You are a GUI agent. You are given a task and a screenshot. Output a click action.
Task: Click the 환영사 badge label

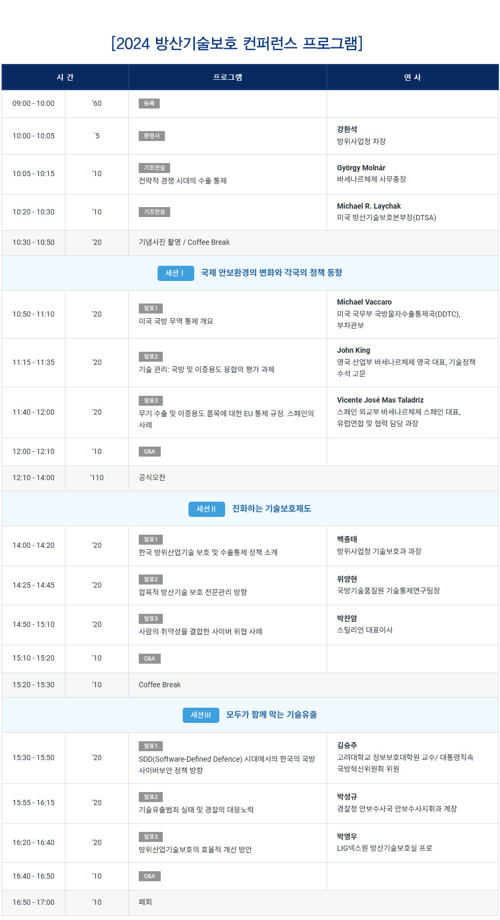[151, 136]
